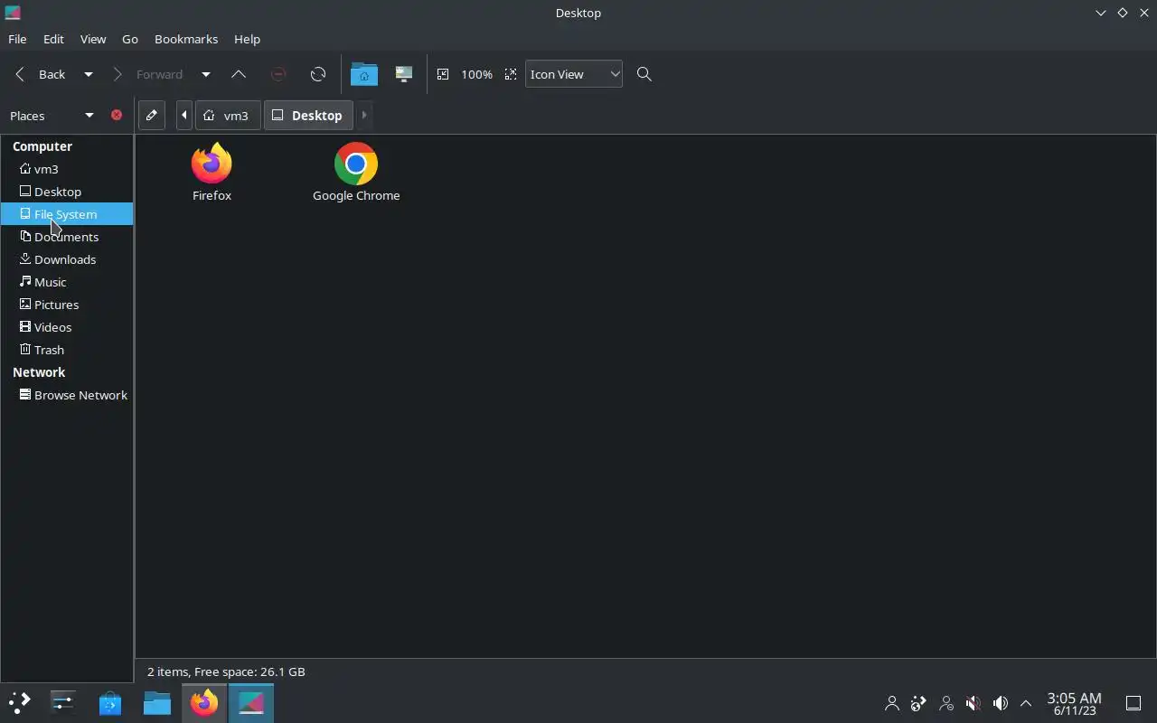
Task: Click the user-minus tray icon
Action: 946,703
